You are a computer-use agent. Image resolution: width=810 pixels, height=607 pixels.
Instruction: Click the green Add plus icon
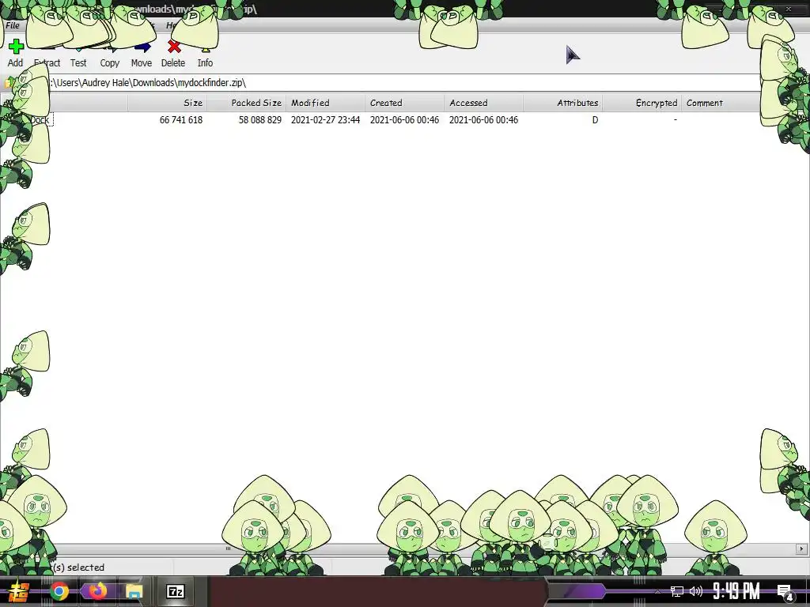click(x=16, y=47)
